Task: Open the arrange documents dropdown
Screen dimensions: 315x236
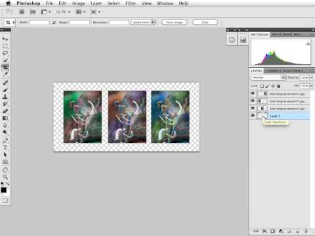Action: [x=81, y=12]
